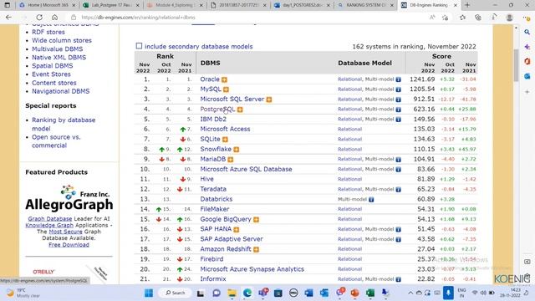
Task: Click Franz Inc. AllegroGraph logo
Action: (x=69, y=198)
